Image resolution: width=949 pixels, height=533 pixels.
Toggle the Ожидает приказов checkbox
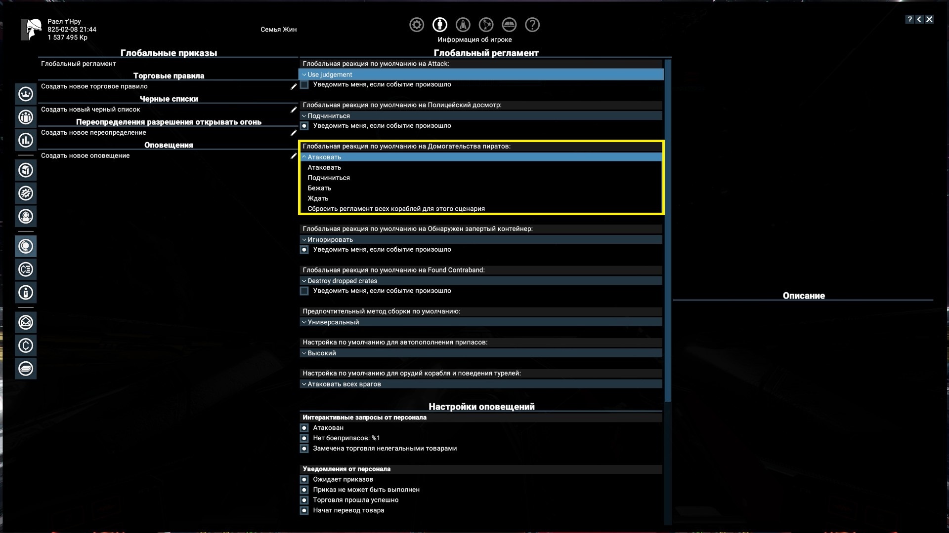point(304,480)
